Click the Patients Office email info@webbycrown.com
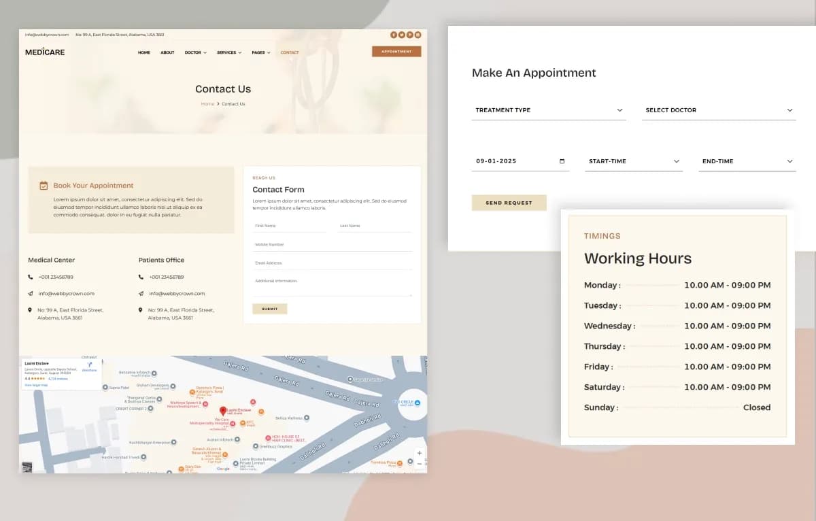The height and width of the screenshot is (521, 816). (x=177, y=294)
